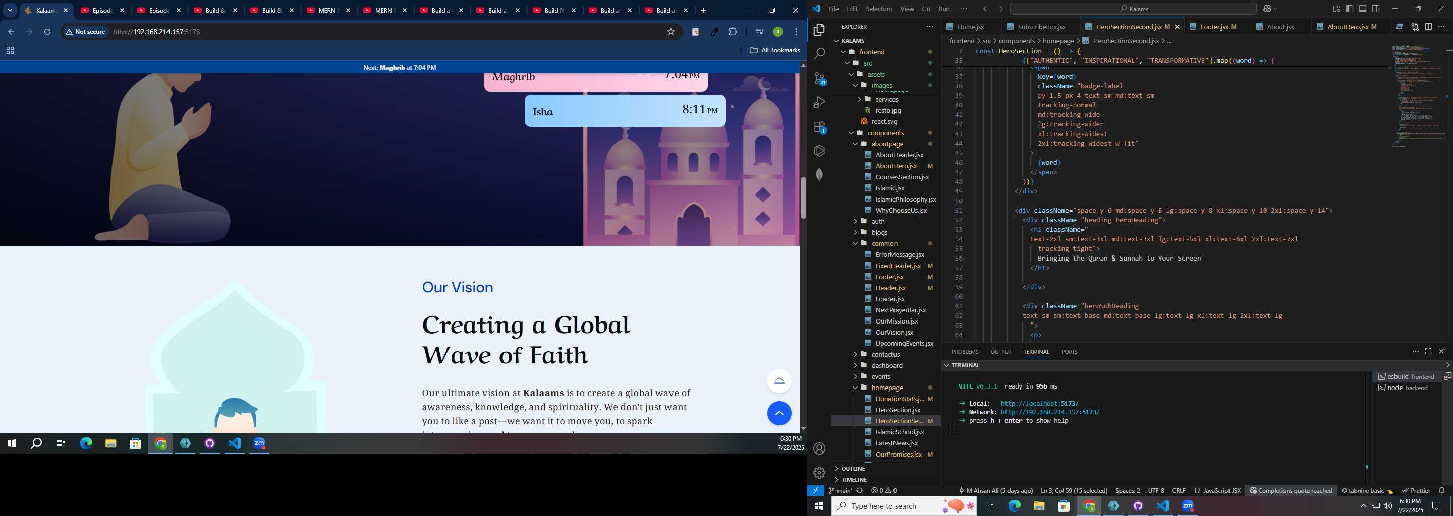
Task: Click the Prettier status bar item
Action: click(1416, 491)
